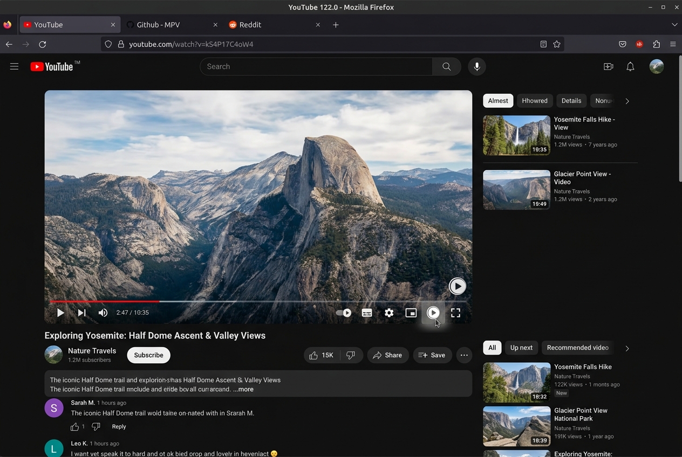
Task: Open Leo K.'s profile avatar
Action: point(54,448)
